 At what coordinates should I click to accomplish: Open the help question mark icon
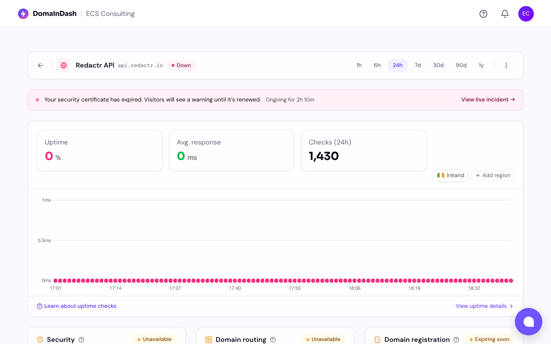click(483, 14)
